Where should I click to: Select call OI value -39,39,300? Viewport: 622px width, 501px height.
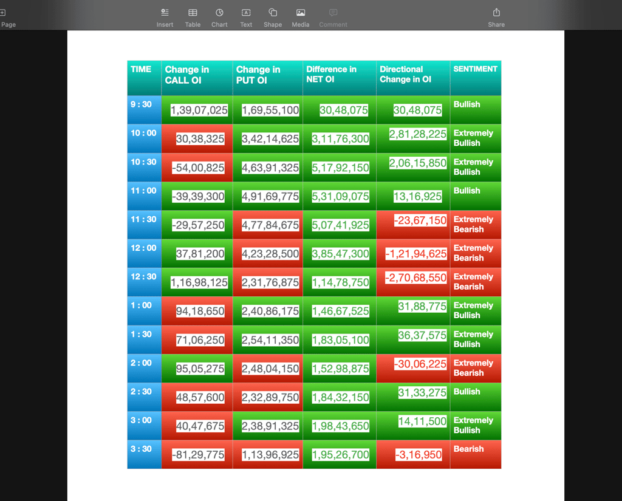pos(199,196)
